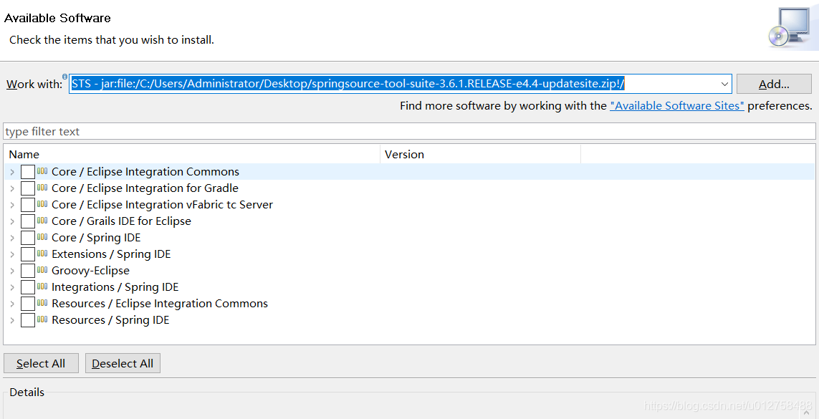This screenshot has height=419, width=819.
Task: Select Core / Grails IDE for Eclipse text
Action: tap(121, 221)
